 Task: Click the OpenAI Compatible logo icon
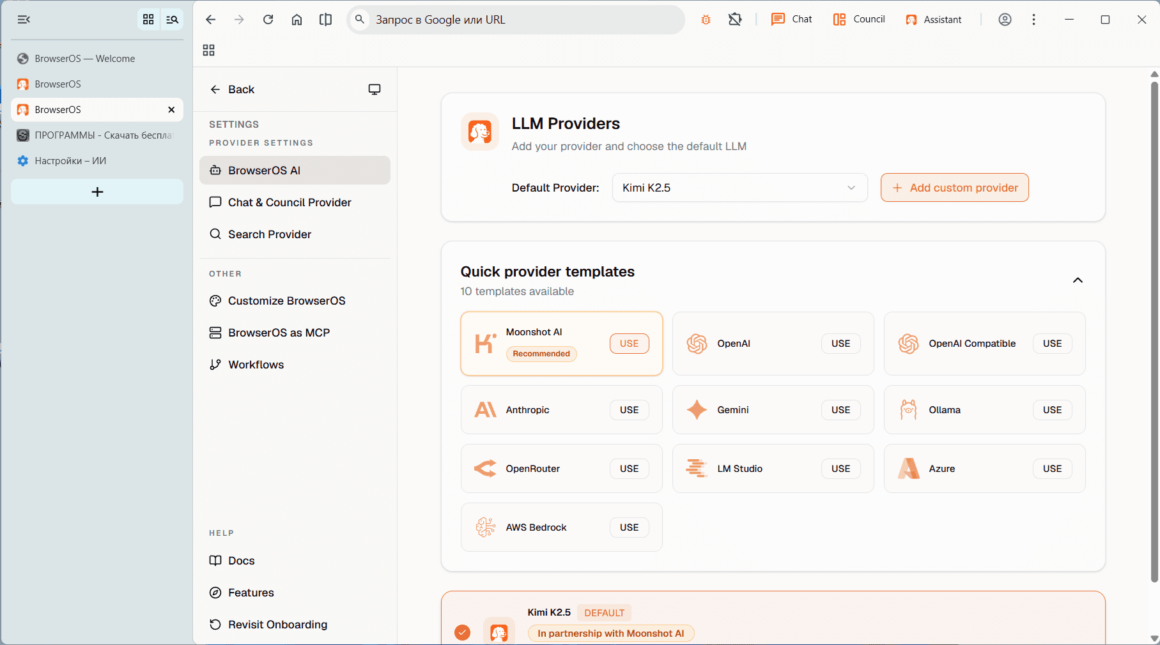[908, 344]
